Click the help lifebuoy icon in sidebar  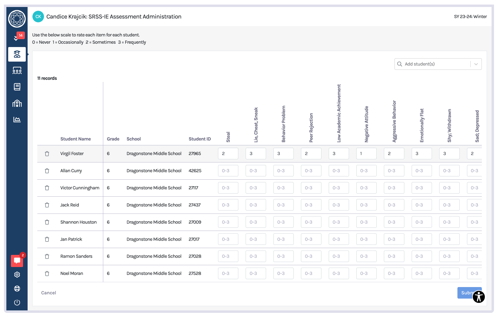coord(17,289)
